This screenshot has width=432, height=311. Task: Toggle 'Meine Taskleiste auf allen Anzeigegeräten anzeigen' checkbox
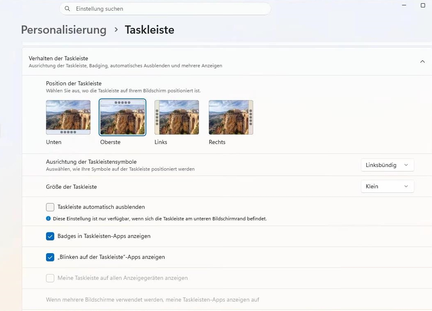pos(50,278)
